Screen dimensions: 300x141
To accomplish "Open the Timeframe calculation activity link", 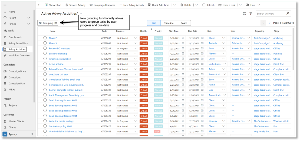I will (60, 59).
